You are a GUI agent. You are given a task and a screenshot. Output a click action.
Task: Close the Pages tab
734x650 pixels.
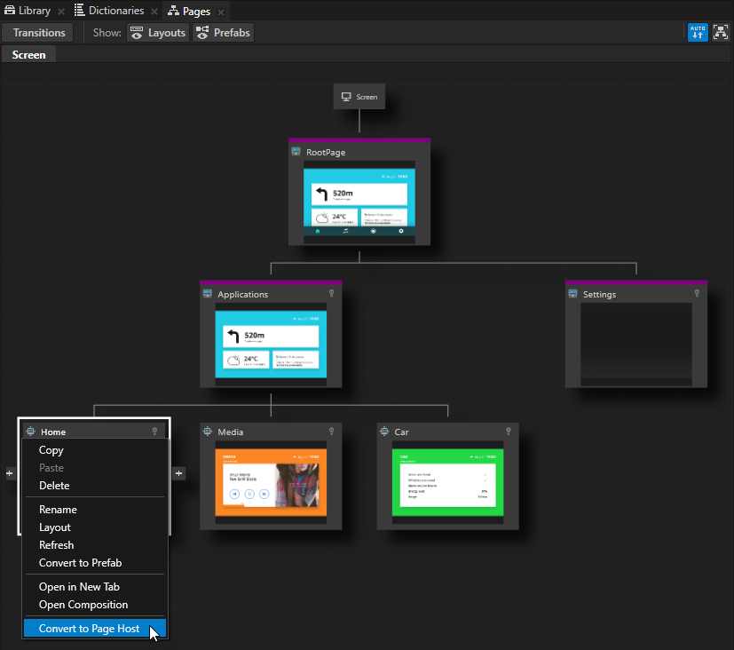coord(220,12)
